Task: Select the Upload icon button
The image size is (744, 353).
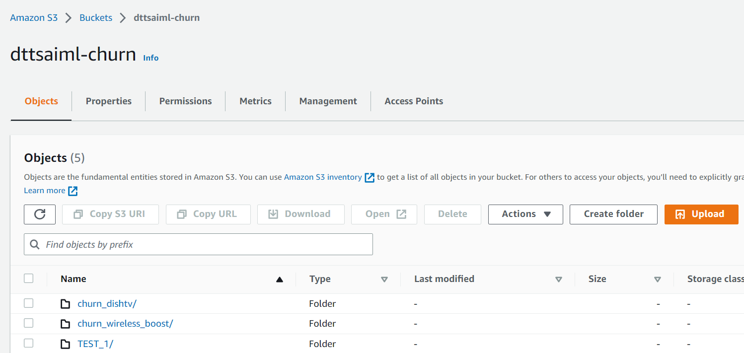Action: point(681,214)
